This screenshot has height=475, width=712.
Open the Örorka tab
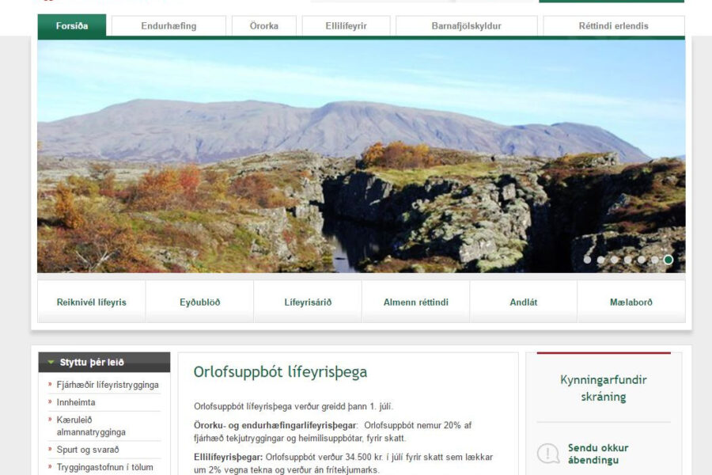(x=263, y=26)
